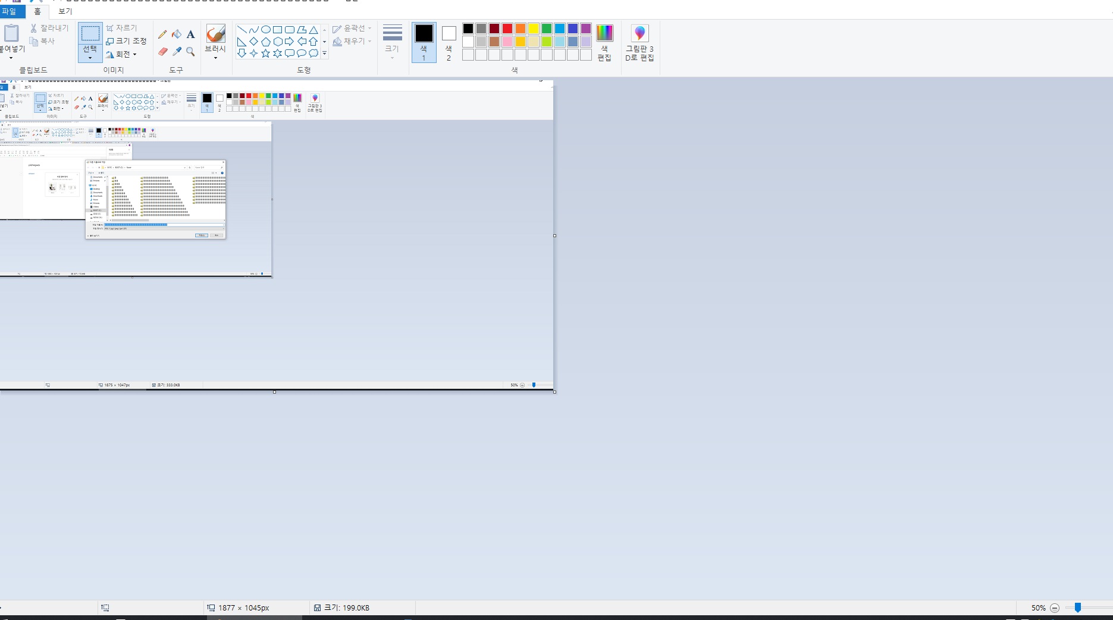Screen dimensions: 1113x620
Task: Choose the Four-point star shape
Action: (x=253, y=53)
